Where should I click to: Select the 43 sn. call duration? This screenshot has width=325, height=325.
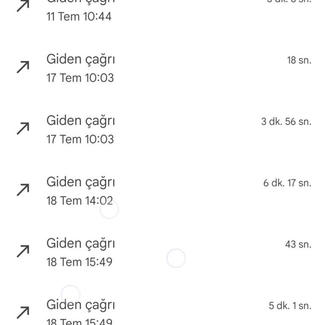(x=298, y=244)
